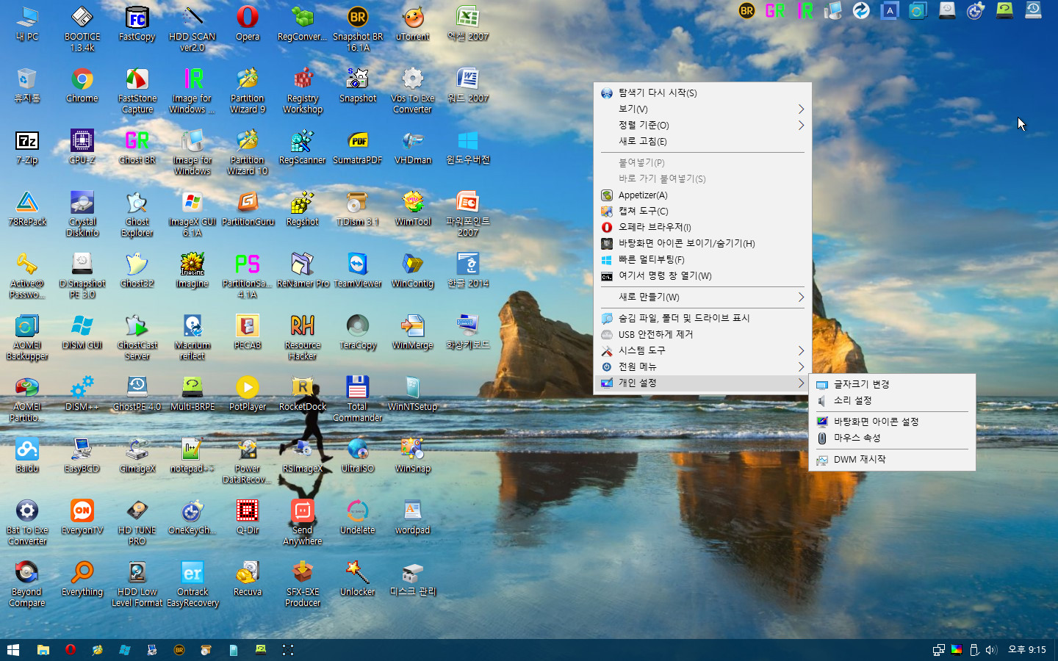Select the Everything search icon
Viewport: 1058px width, 661px height.
click(82, 579)
